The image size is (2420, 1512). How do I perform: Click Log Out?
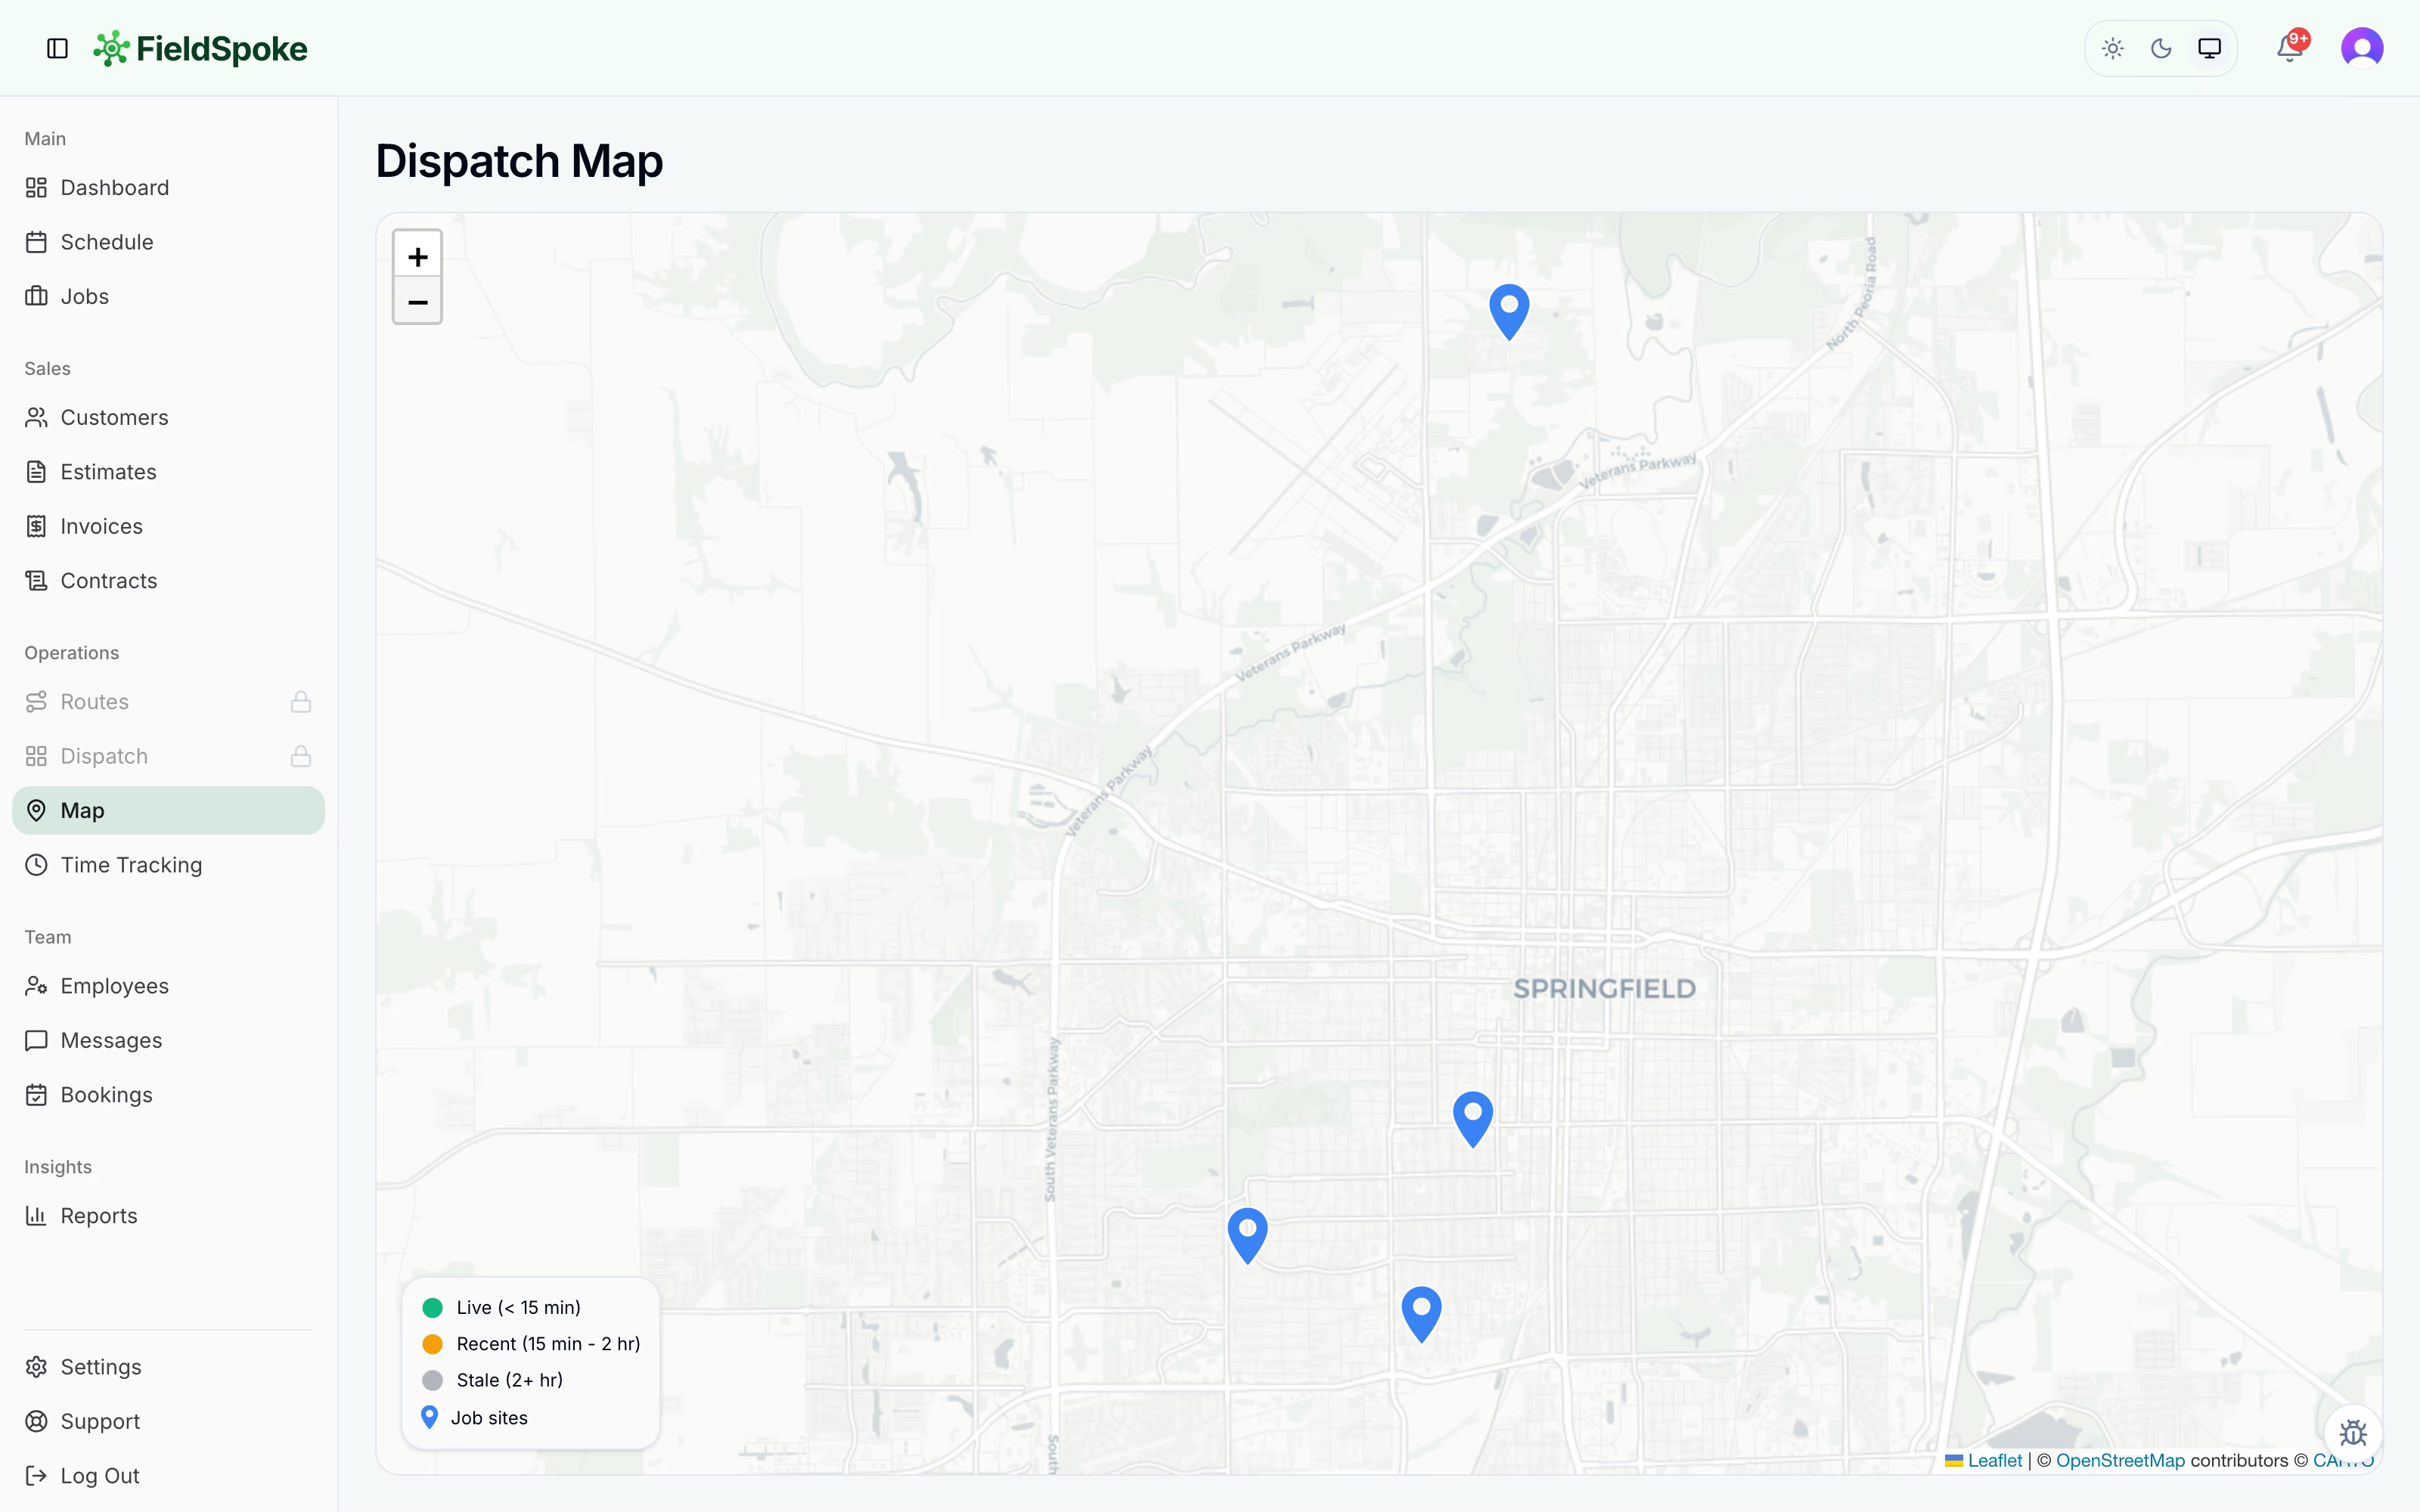click(x=168, y=1476)
